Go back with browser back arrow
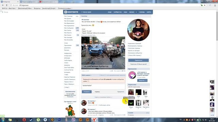This screenshot has width=218, height=122. [x=3, y=5]
